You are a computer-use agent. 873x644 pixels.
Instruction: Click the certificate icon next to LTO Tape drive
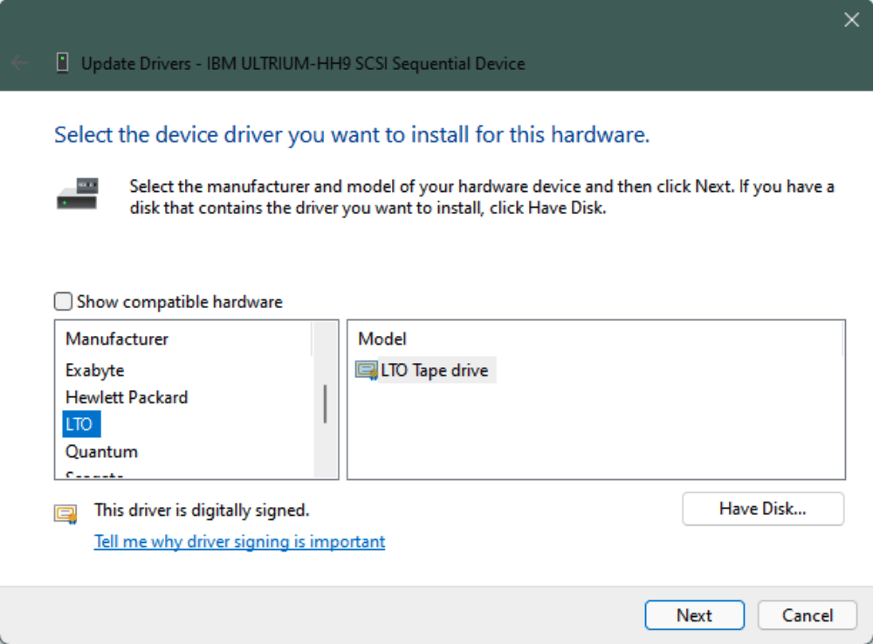pos(367,370)
